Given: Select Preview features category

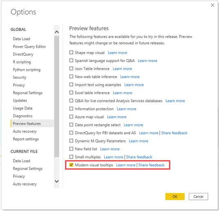Looking at the screenshot, I should [32, 123].
